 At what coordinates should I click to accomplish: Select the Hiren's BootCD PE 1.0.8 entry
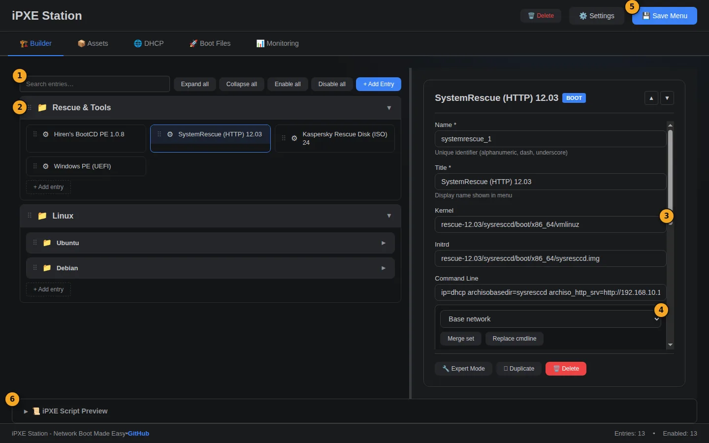tap(86, 138)
